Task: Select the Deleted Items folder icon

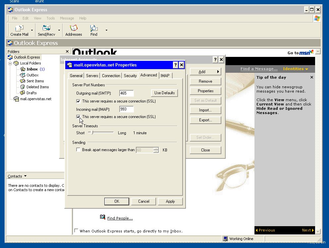Action: click(23, 87)
